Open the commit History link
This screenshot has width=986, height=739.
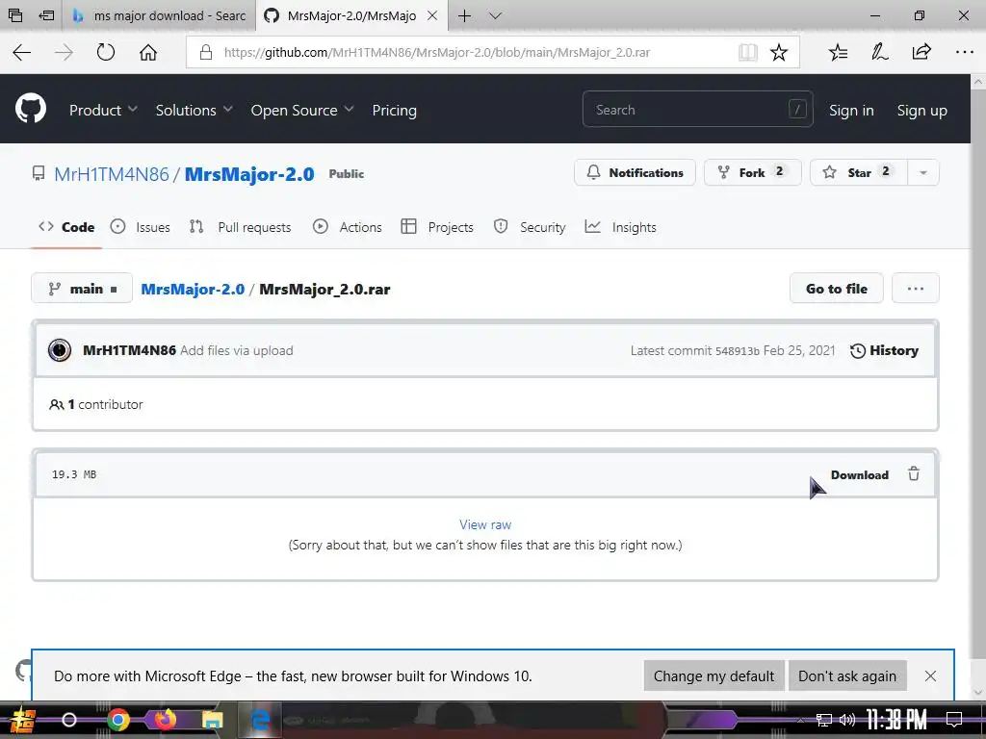(884, 350)
